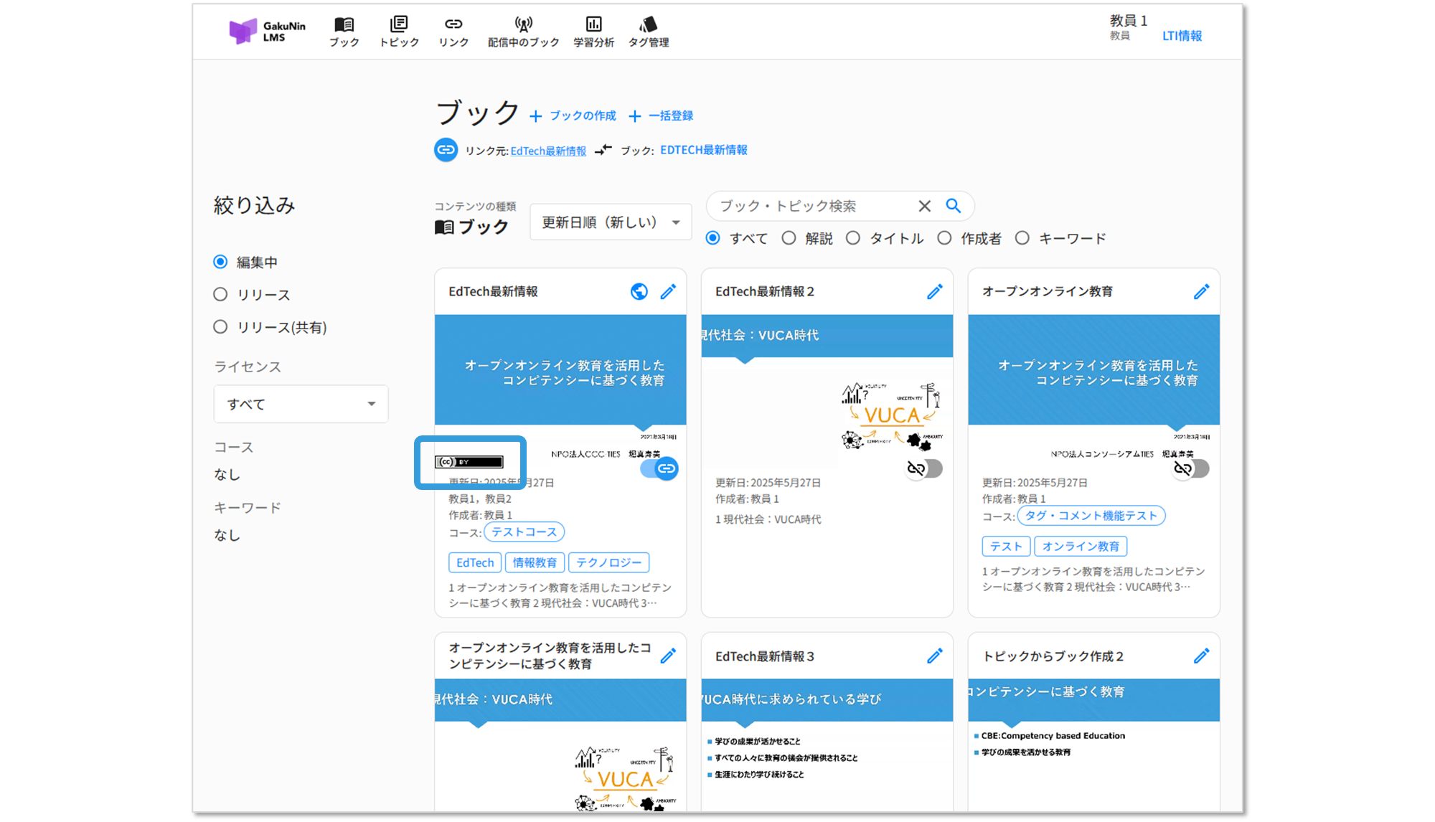The image size is (1435, 822).
Task: Edit EdTech最新情報2 with pencil icon
Action: click(934, 291)
